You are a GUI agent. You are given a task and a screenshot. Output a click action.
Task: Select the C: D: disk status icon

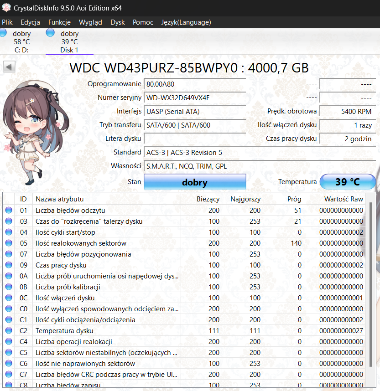click(3, 33)
